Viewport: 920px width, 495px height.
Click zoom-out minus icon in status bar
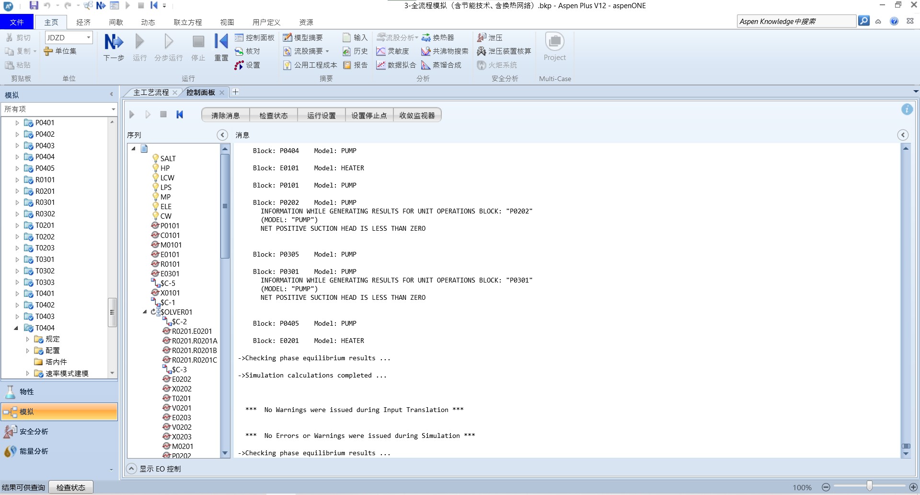coord(826,487)
